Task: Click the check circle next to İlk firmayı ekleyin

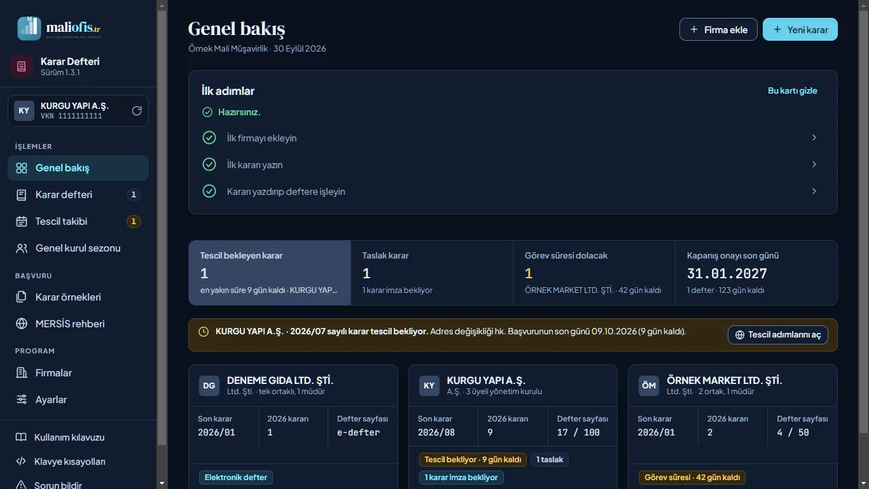Action: (x=209, y=138)
